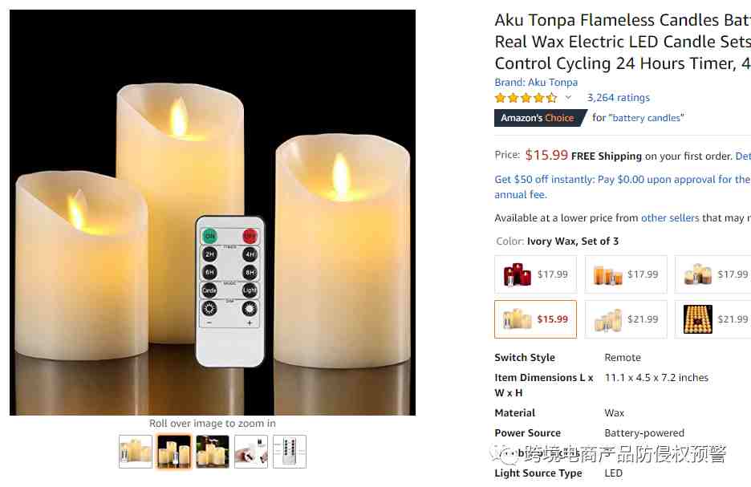
Task: Choose the grey-brown candles $17.99 option
Action: pos(713,274)
